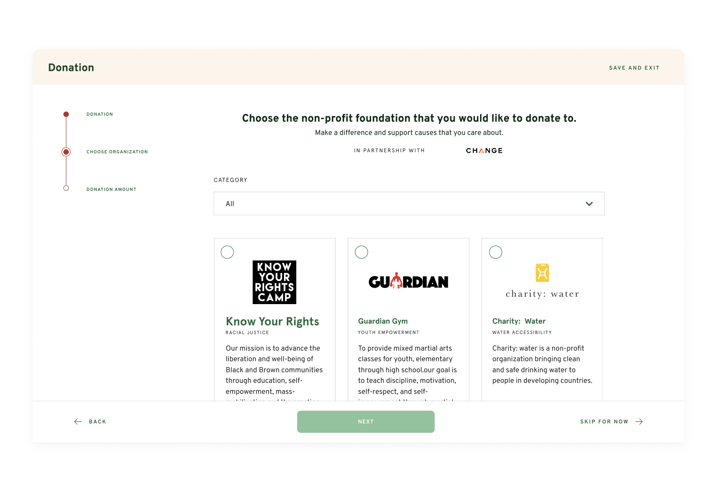Click the yellow charity: water jerrycan icon
The image size is (711, 492).
click(542, 273)
